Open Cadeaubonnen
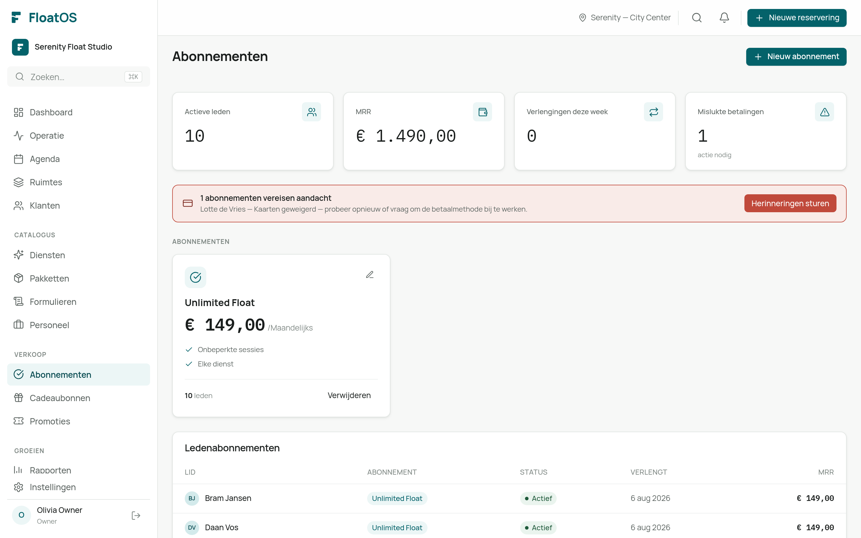This screenshot has height=538, width=861. tap(79, 398)
